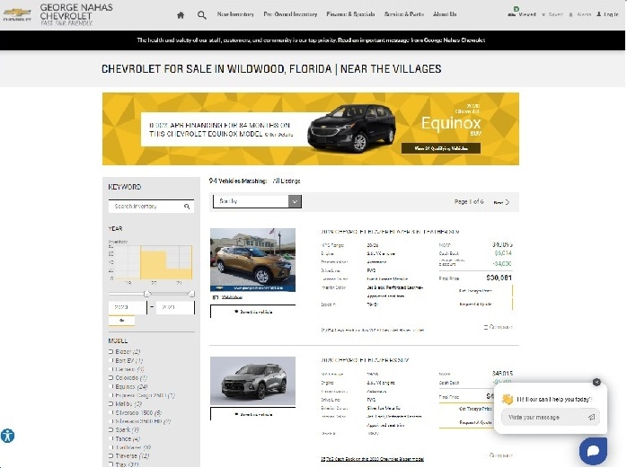Click the minimum year slider handle
This screenshot has width=627, height=468.
coord(147,294)
